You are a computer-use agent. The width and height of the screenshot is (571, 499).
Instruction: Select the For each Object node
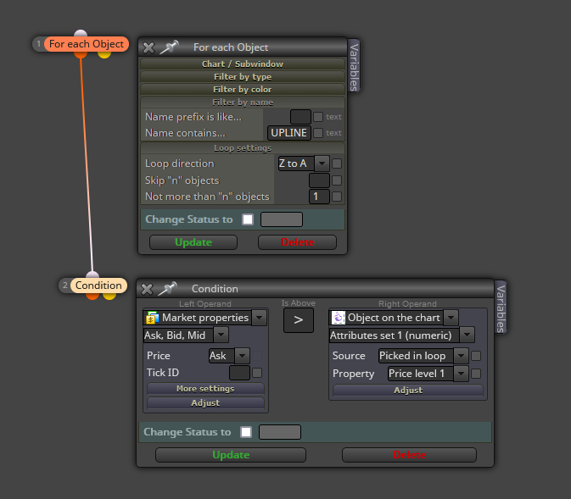pyautogui.click(x=87, y=44)
